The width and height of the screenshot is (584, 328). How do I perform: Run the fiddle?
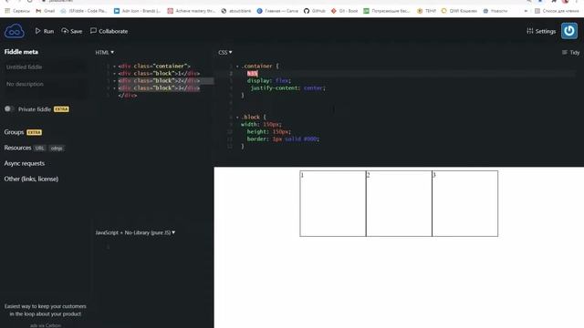click(x=45, y=31)
